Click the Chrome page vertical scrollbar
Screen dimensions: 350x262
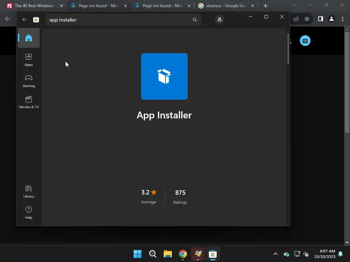[x=347, y=83]
